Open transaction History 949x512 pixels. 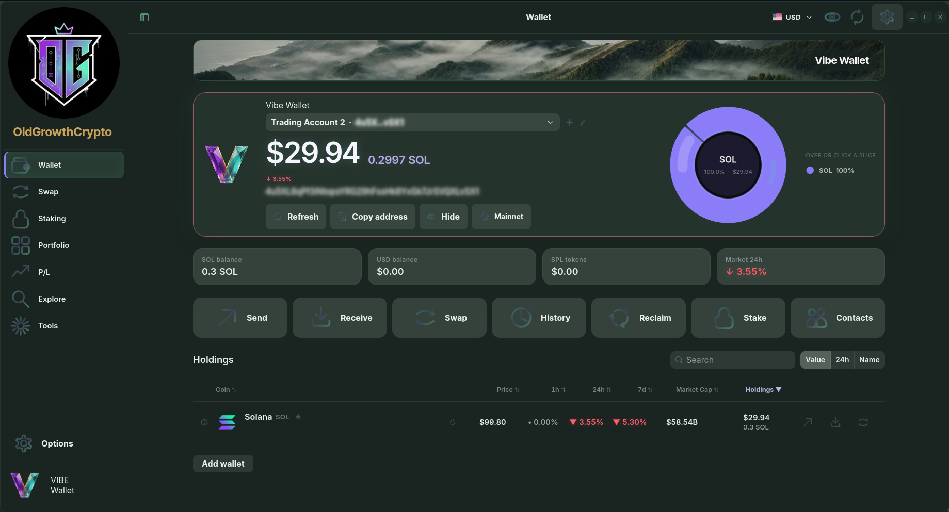(x=539, y=318)
